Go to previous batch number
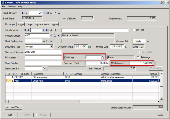The height and width of the screenshot is (119, 170). pyautogui.click(x=27, y=13)
